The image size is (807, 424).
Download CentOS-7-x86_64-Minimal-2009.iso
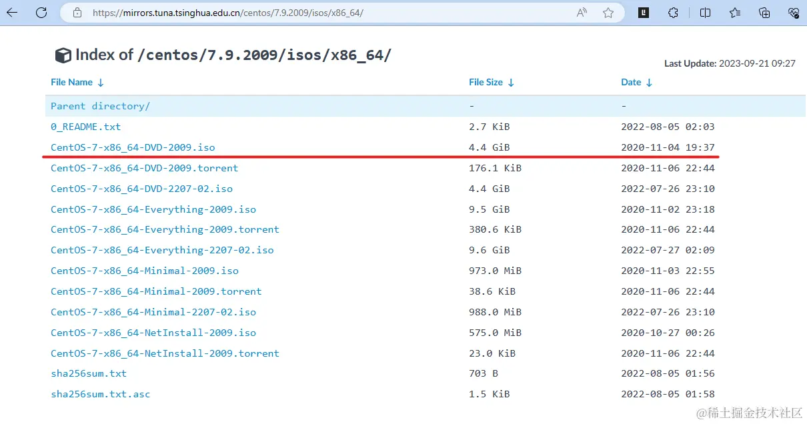tap(145, 271)
